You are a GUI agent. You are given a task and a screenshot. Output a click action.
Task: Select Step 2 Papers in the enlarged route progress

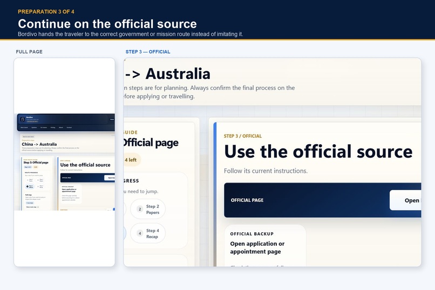point(148,209)
